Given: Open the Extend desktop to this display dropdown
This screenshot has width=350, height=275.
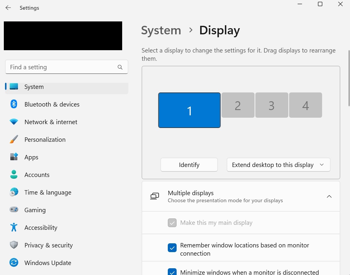Looking at the screenshot, I should click(x=278, y=165).
